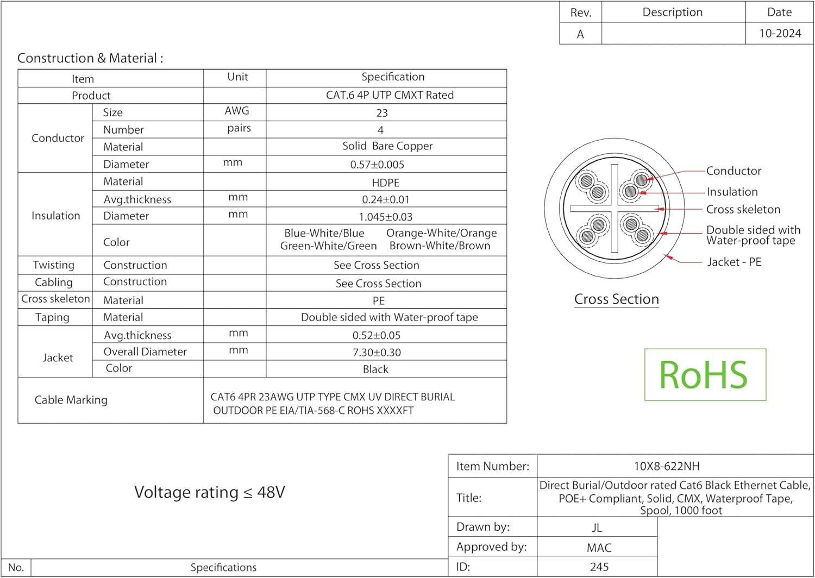Click the 'Drawn by:' label
This screenshot has width=815, height=578.
pos(483,527)
